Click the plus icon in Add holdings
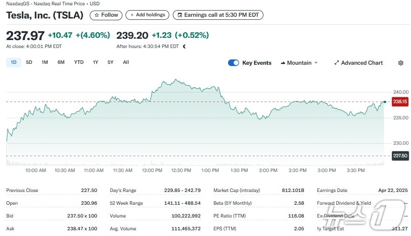This screenshot has height=236, width=411. click(132, 15)
